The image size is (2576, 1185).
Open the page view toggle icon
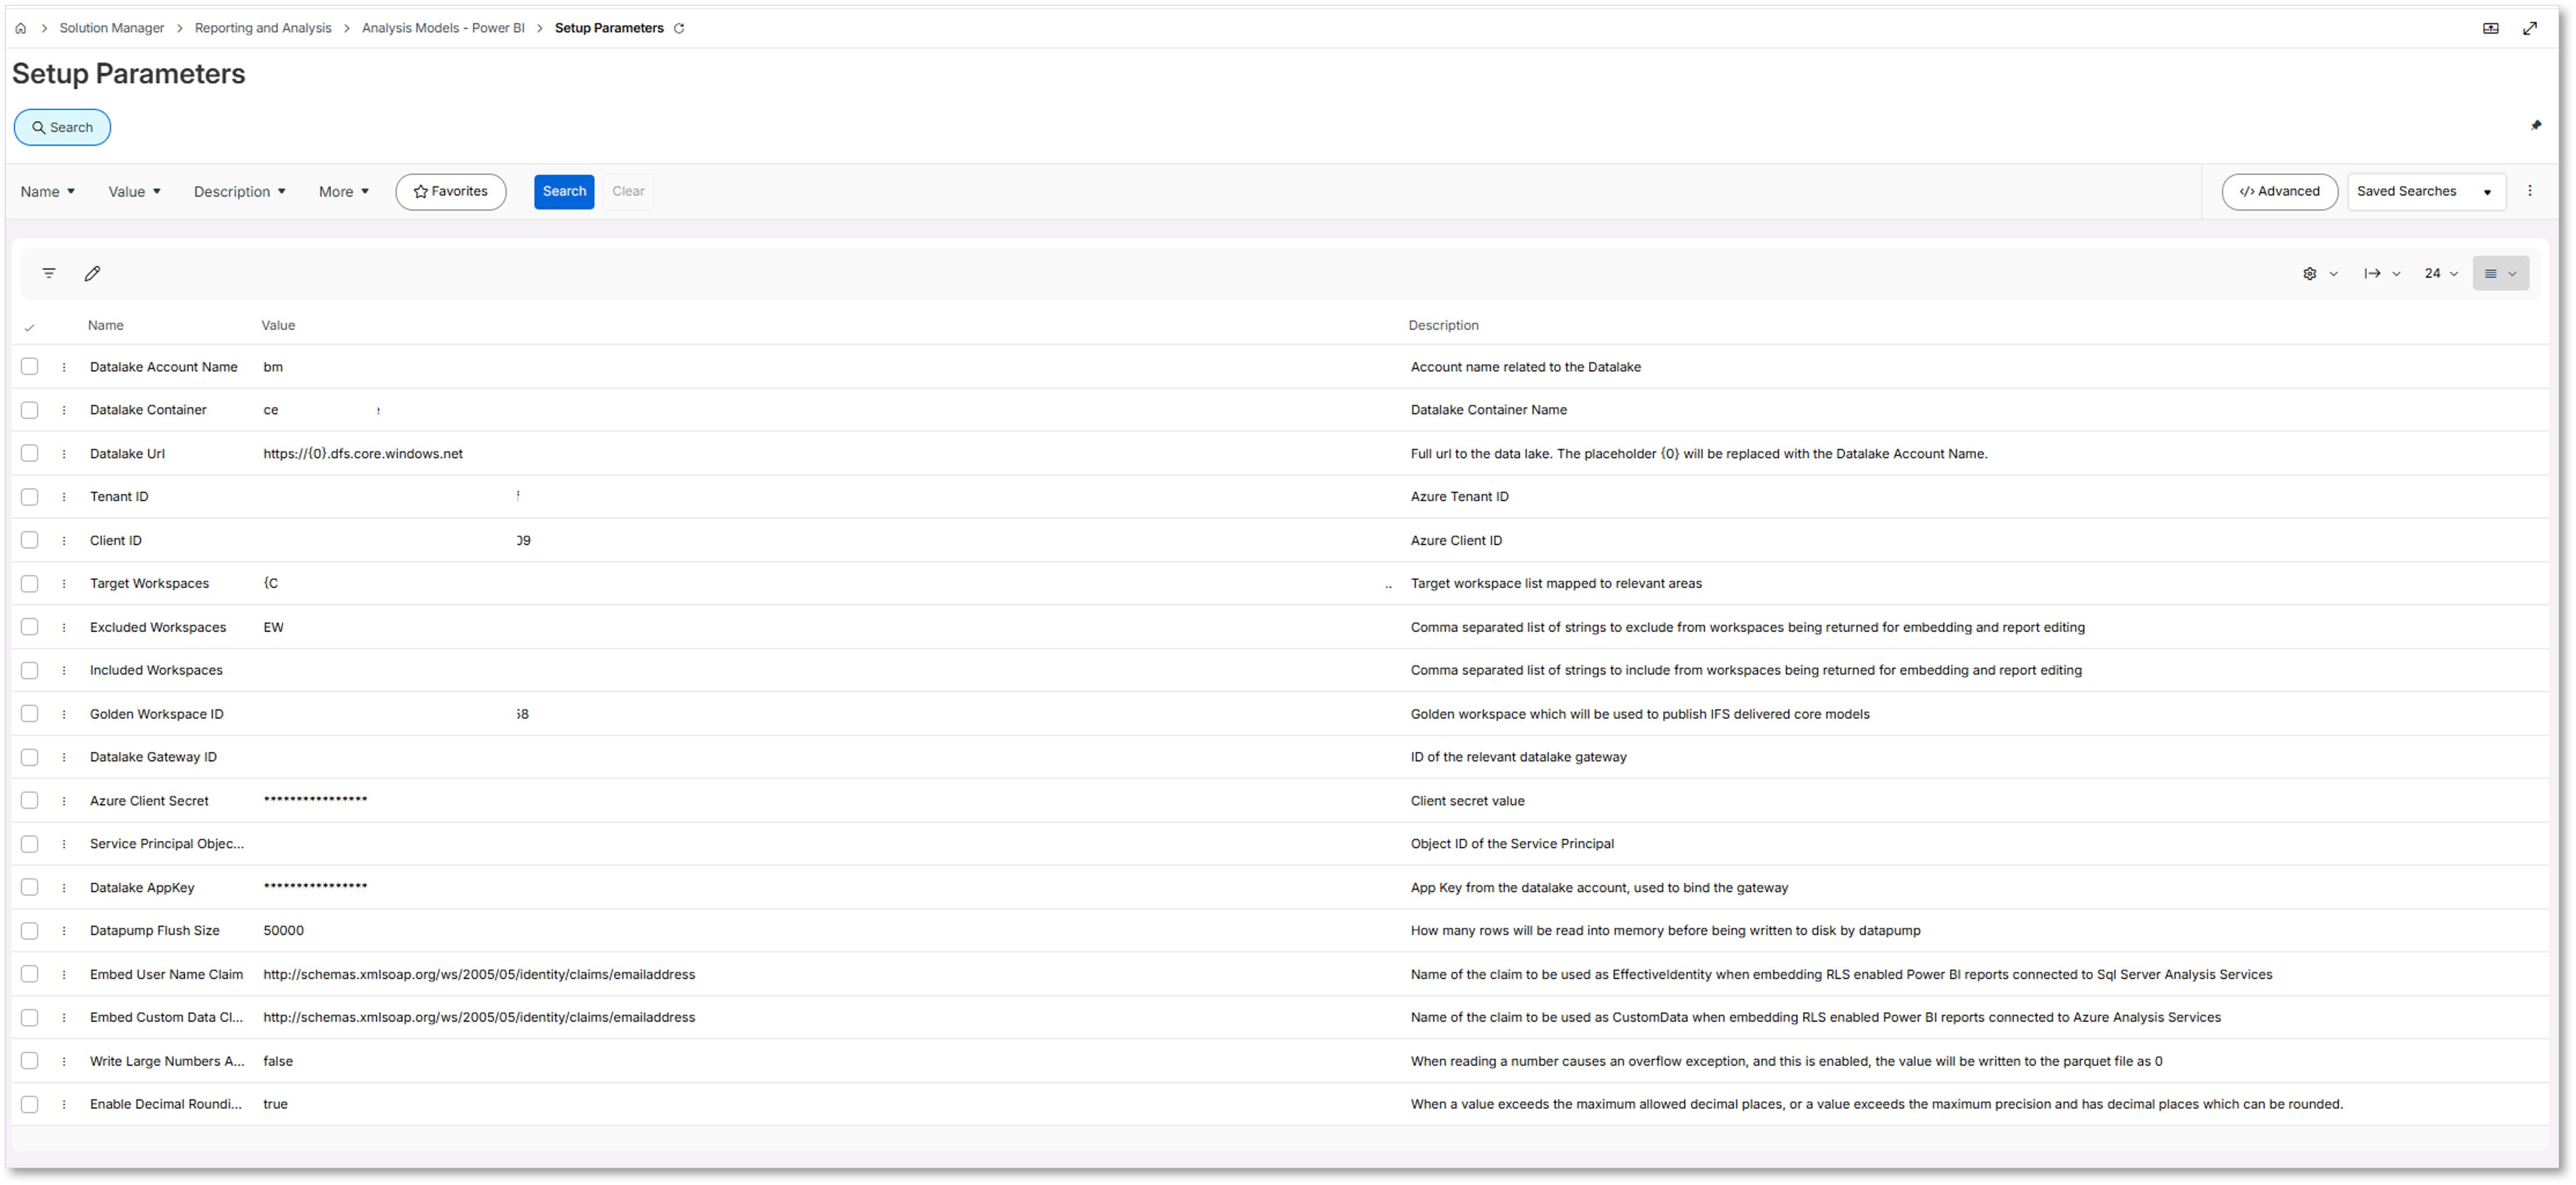(x=2490, y=28)
